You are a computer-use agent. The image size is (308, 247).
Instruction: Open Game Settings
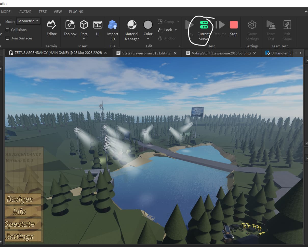click(252, 31)
